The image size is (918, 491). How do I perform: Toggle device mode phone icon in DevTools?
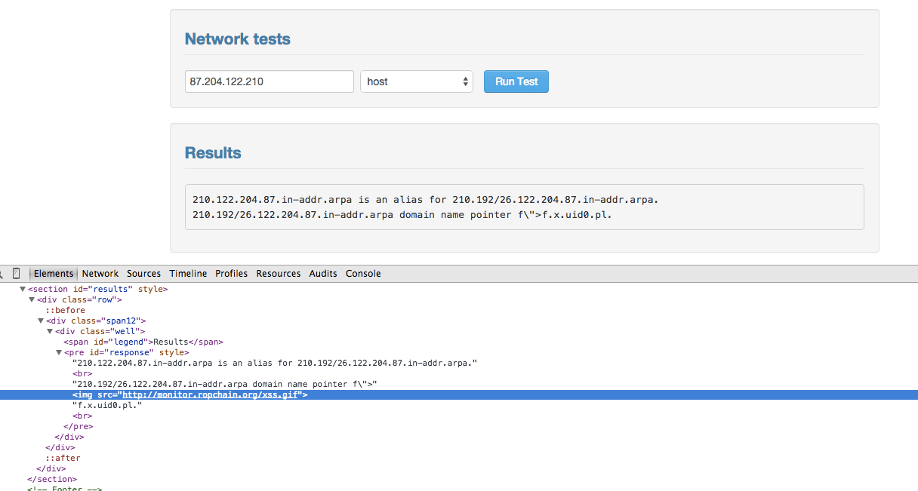(17, 274)
